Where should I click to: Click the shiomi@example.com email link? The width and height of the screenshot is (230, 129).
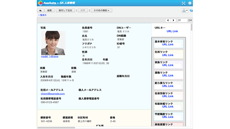tap(53, 93)
